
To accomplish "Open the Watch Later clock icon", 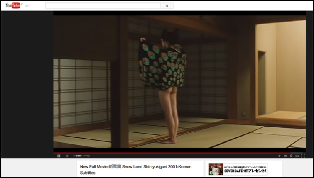I will point(280,156).
